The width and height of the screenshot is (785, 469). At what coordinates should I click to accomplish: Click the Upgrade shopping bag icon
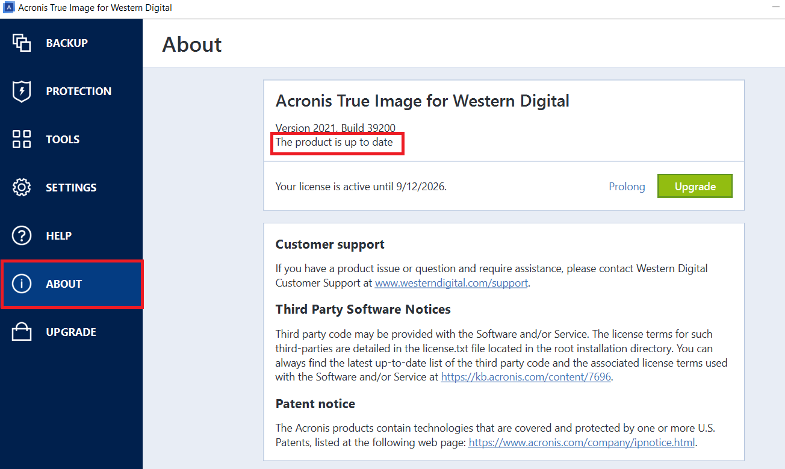[x=22, y=332]
